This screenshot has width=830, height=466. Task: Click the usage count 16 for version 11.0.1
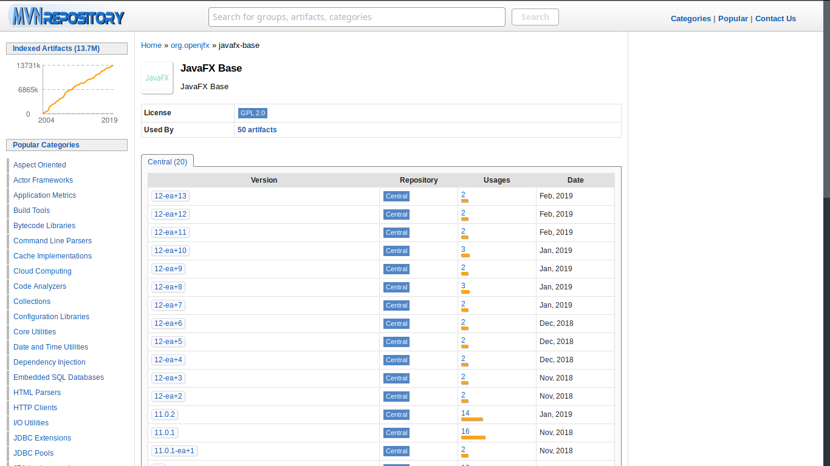[465, 431]
